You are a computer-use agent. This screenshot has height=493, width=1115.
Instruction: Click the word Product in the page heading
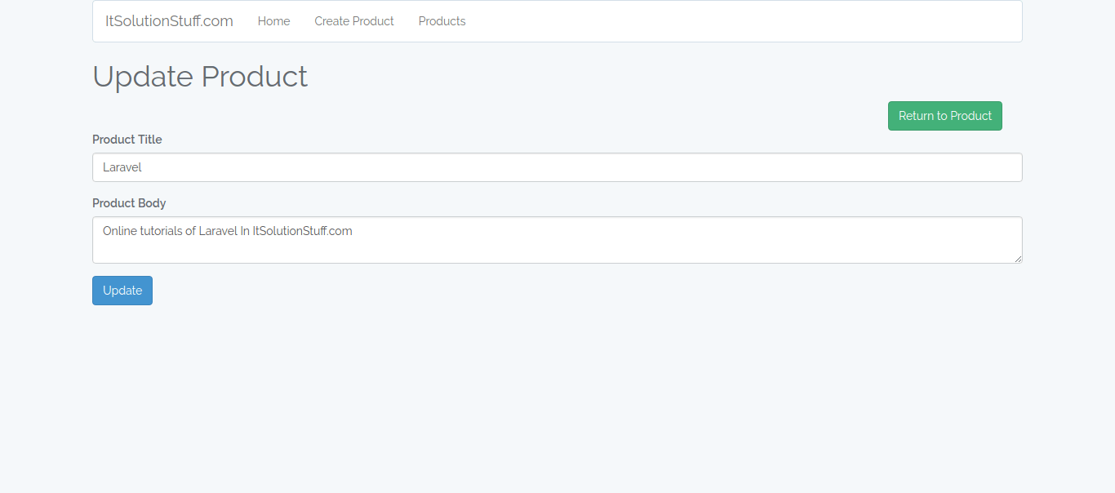click(254, 77)
